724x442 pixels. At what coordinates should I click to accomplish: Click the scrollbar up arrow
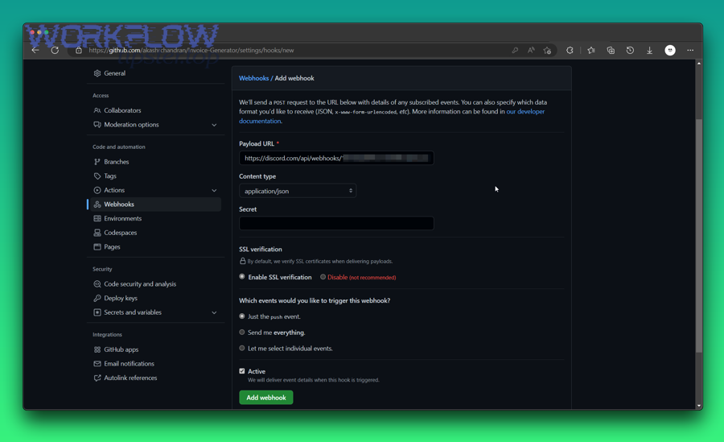[698, 63]
